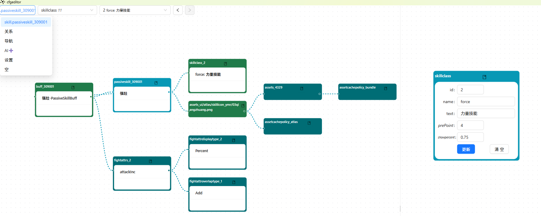Click the note icon on assetcachepolicy_bundle node

click(x=385, y=88)
